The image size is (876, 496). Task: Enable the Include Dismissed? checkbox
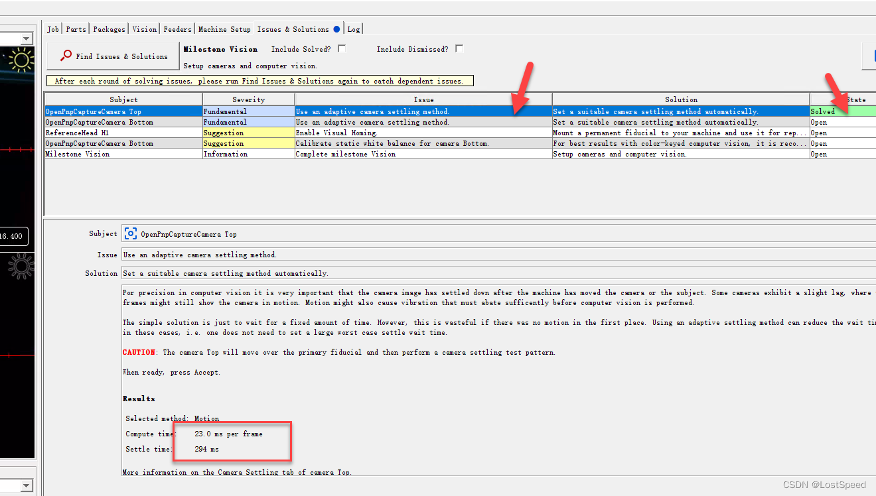coord(459,48)
